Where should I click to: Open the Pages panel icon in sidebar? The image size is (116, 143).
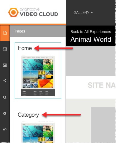click(5, 33)
